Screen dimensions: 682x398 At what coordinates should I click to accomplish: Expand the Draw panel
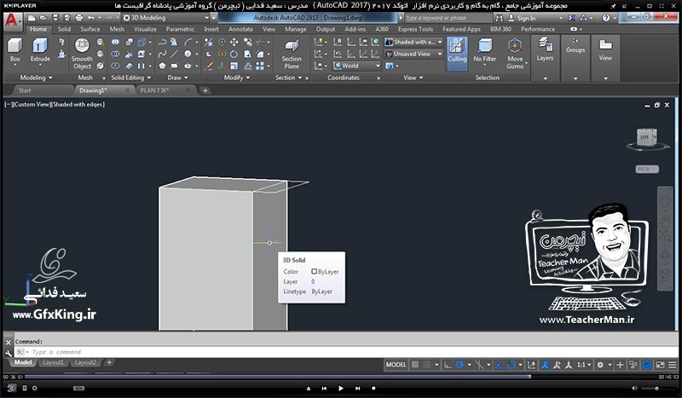177,78
